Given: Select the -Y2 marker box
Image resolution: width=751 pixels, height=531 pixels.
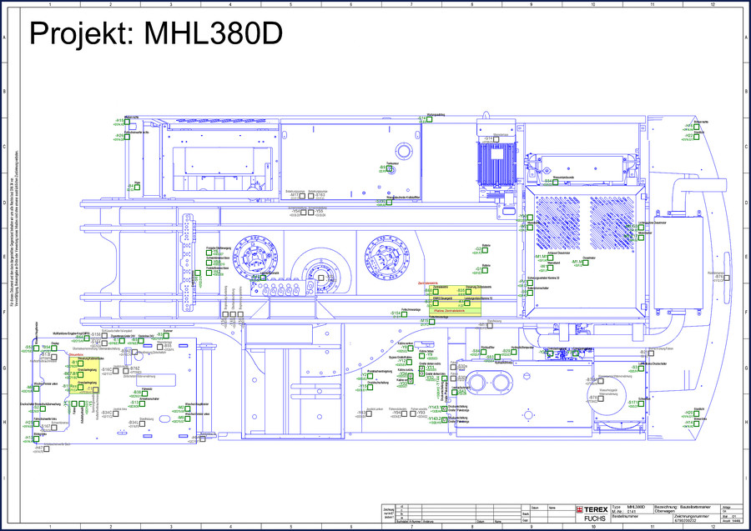Looking at the screenshot, I should (x=370, y=377).
